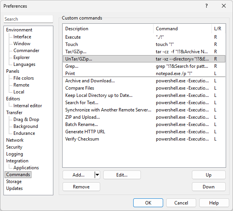Open the Add button dropdown arrow
The height and width of the screenshot is (211, 233).
point(97,175)
